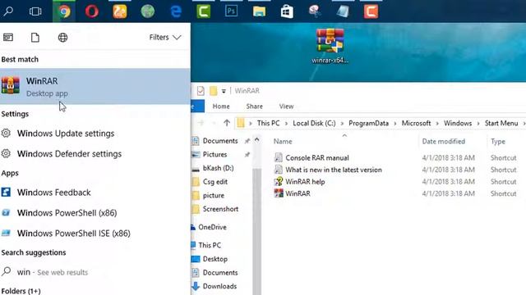Click the folder icon in the address bar
This screenshot has width=526, height=295.
(241, 123)
